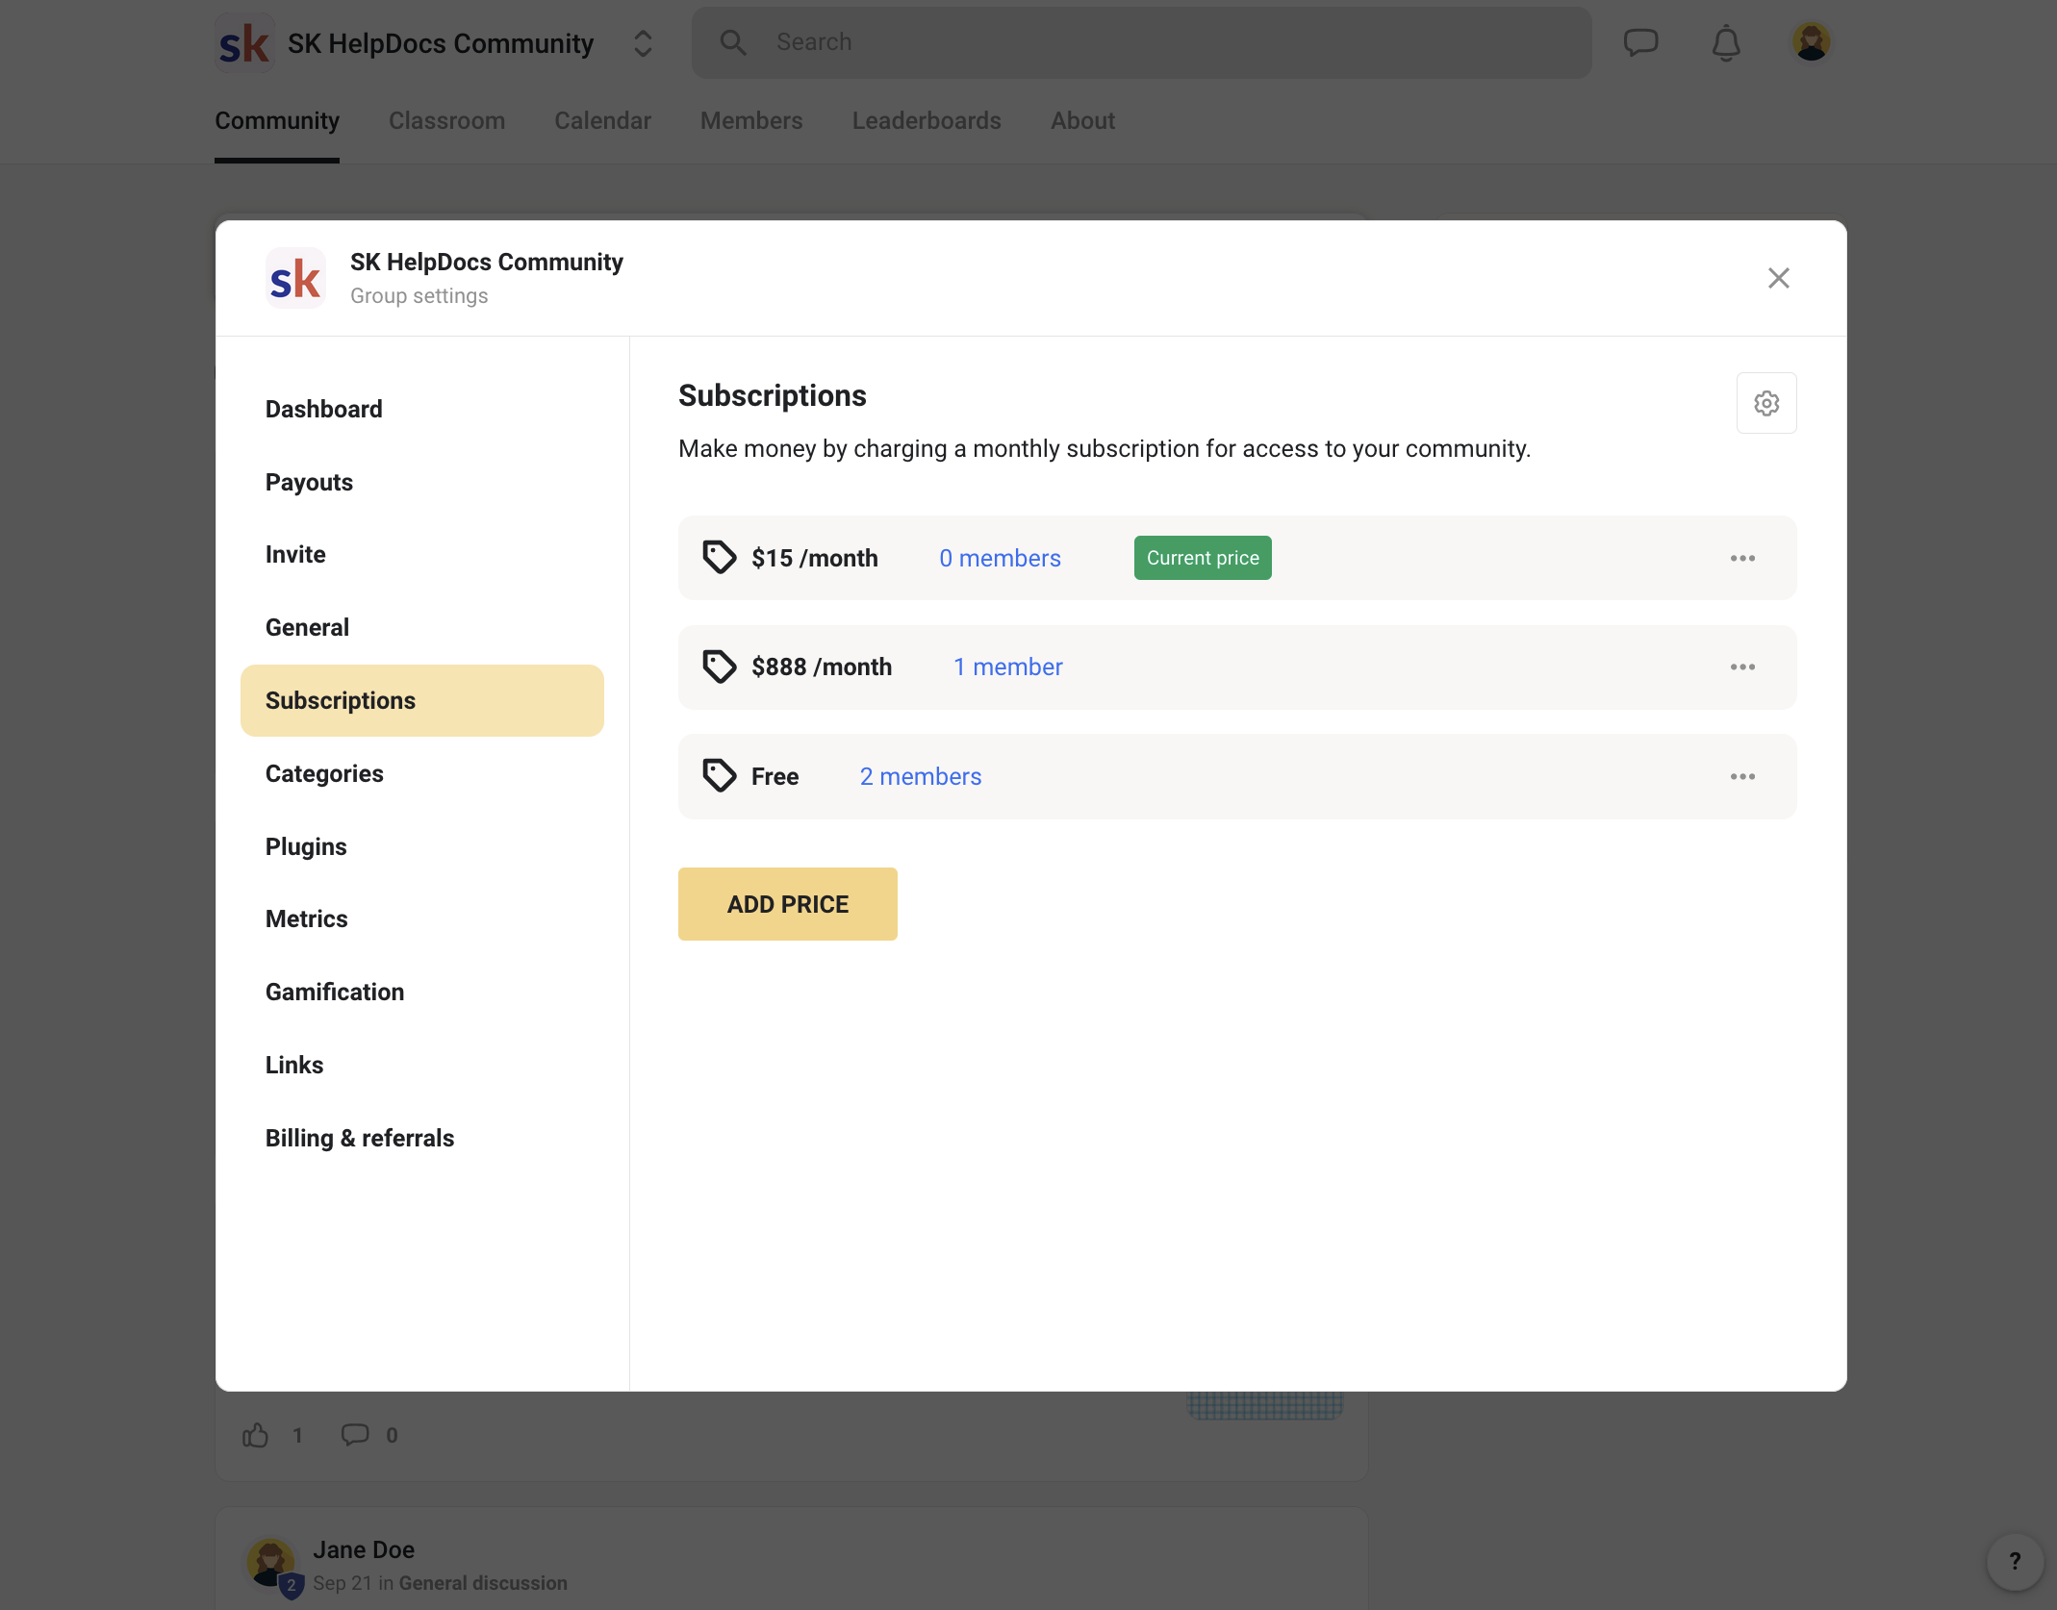
Task: Switch to the Members tab
Action: [x=751, y=120]
